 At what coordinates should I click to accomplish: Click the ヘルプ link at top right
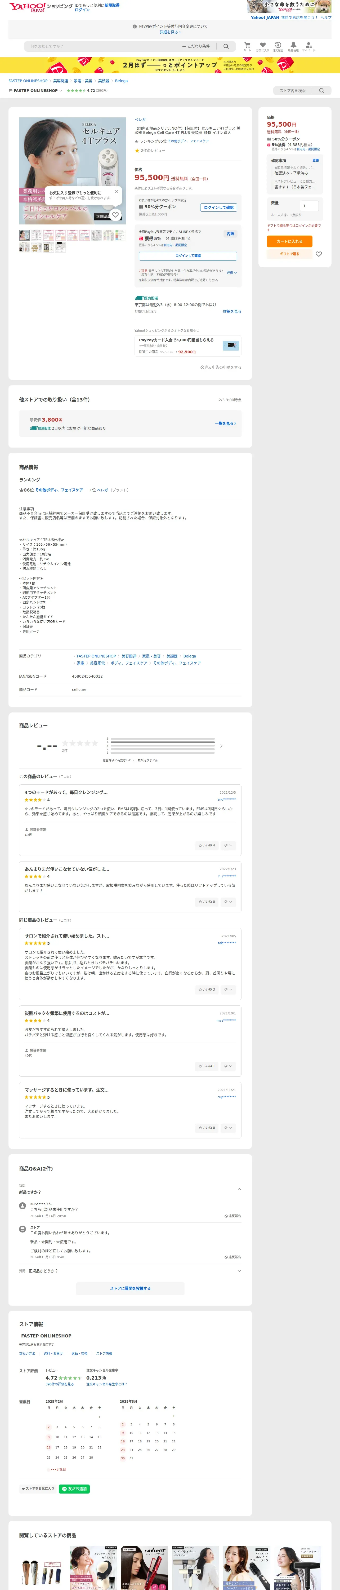coord(326,17)
